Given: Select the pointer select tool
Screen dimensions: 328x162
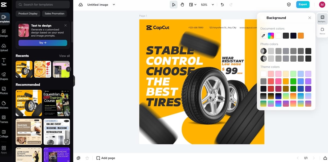Looking at the screenshot, I should click(174, 5).
